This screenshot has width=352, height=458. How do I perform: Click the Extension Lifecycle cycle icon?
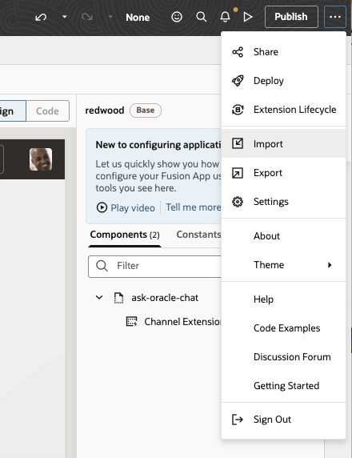click(x=238, y=110)
